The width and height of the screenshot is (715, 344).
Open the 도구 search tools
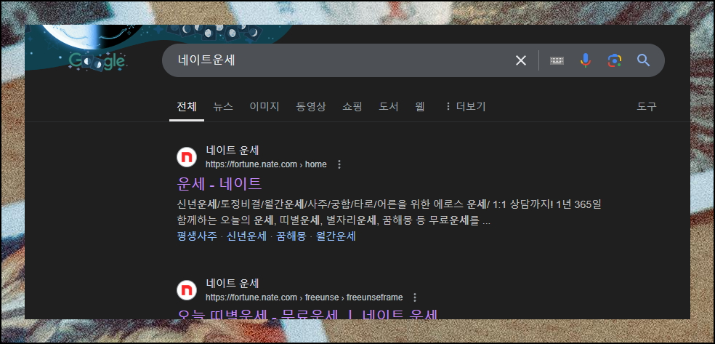647,107
